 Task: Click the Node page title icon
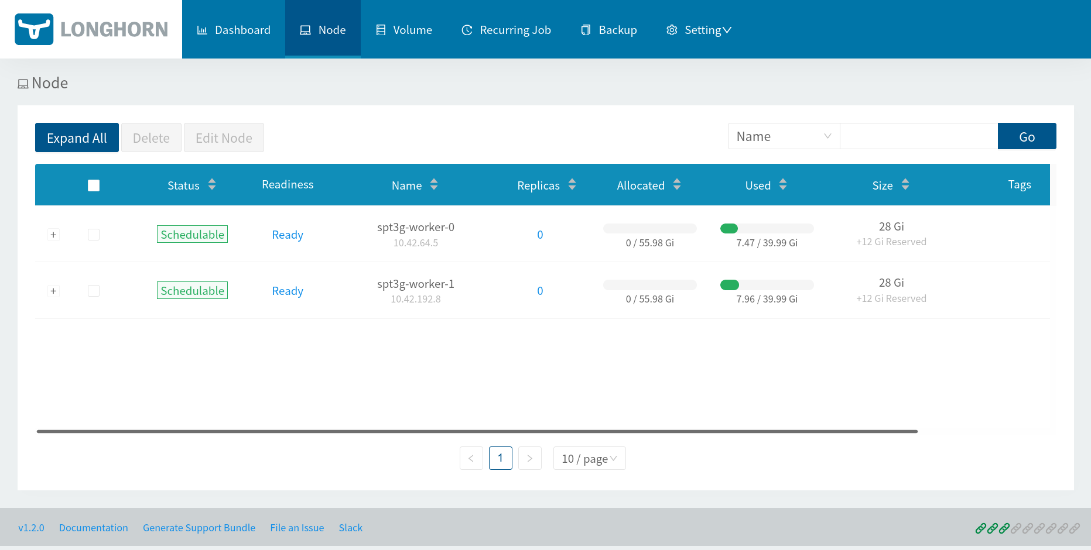click(23, 84)
